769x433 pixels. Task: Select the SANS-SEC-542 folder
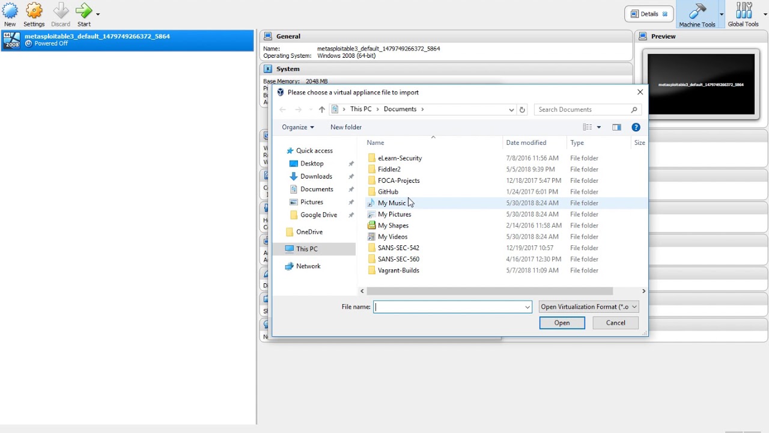398,248
